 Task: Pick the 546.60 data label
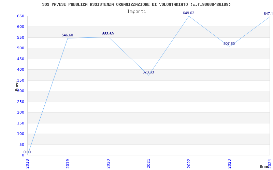click(67, 35)
